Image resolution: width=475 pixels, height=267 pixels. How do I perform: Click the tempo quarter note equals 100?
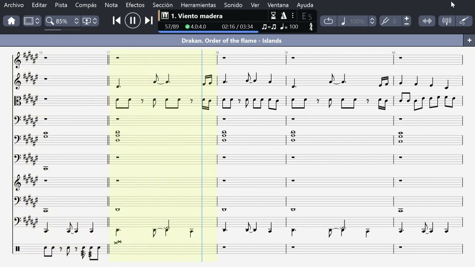(289, 27)
